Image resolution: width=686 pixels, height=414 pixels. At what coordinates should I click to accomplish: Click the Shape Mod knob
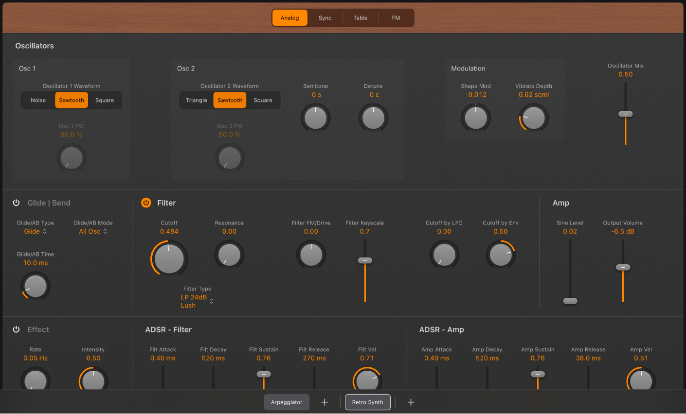[476, 117]
